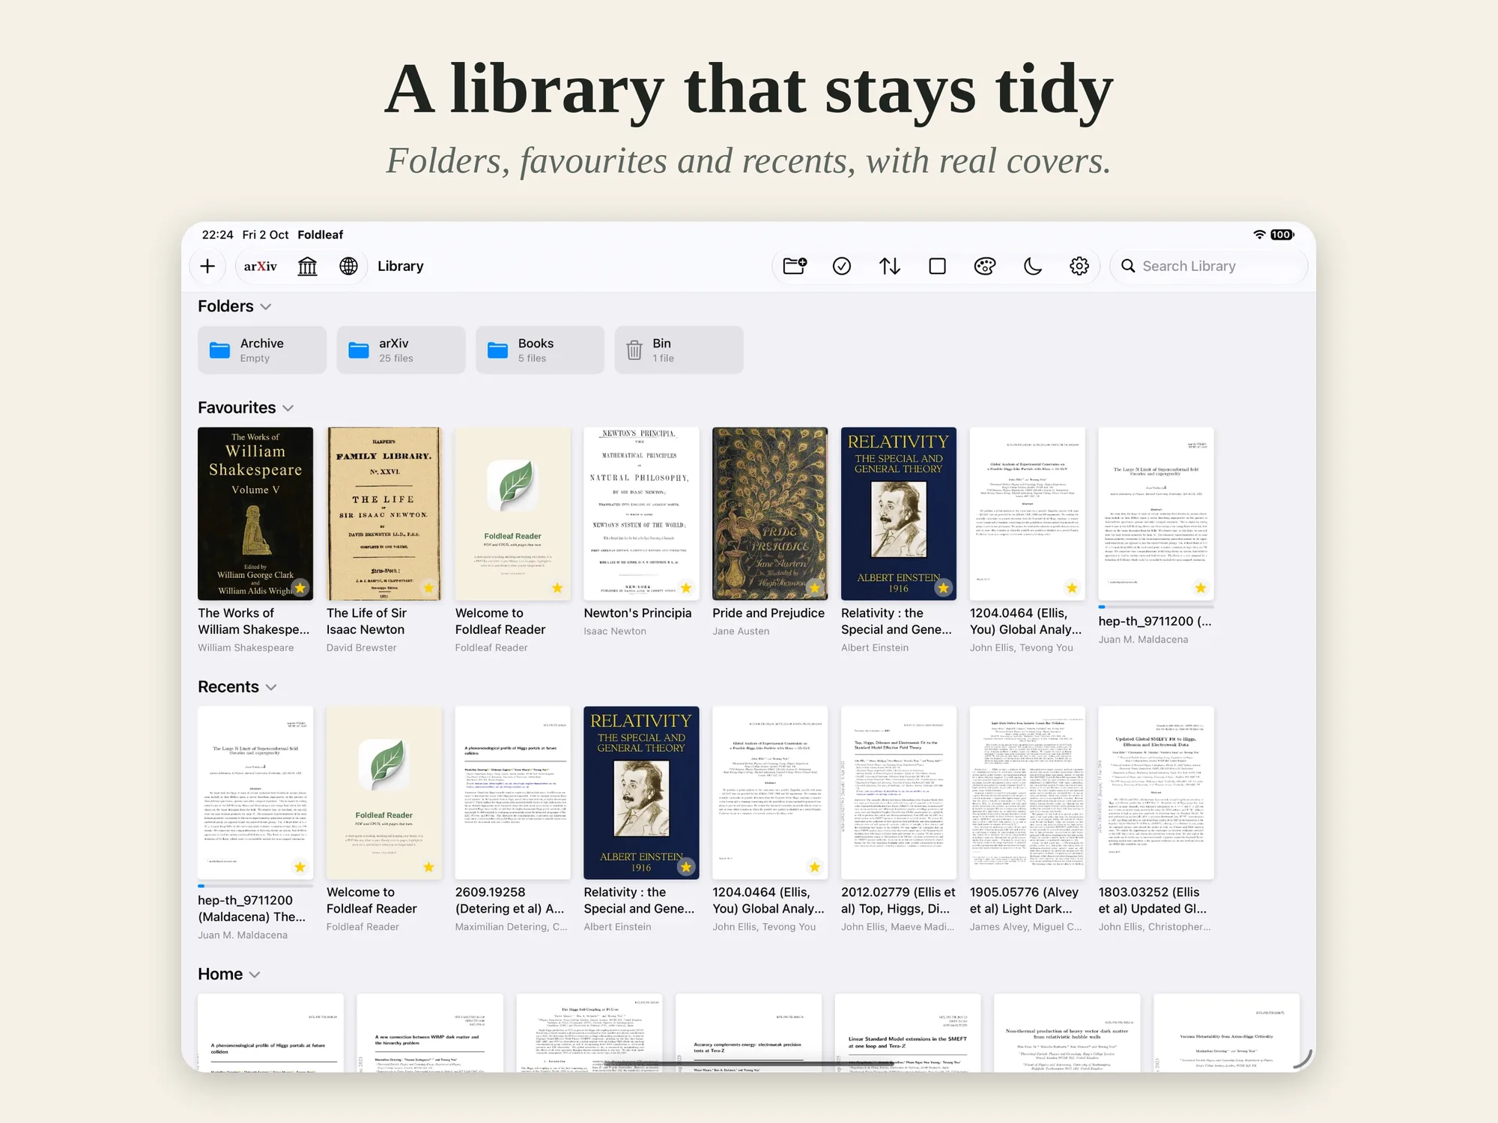1498x1123 pixels.
Task: Open the arXiv folder with 25 files
Action: coord(401,350)
